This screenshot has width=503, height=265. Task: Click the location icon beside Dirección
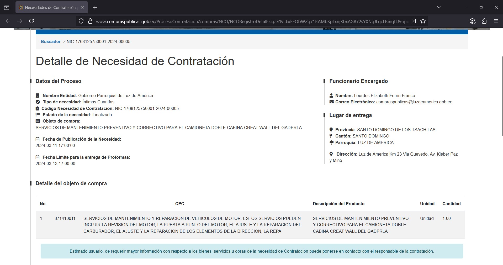coord(331,154)
